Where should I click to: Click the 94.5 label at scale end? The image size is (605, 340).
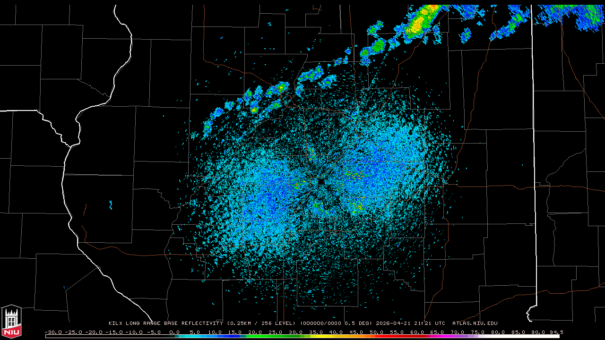pos(556,332)
